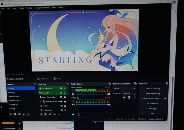Undock the Controls panel
184x130 pixels.
click(167, 84)
